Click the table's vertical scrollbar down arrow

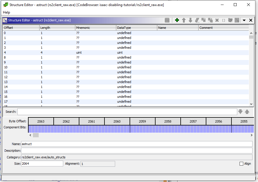pos(251,104)
